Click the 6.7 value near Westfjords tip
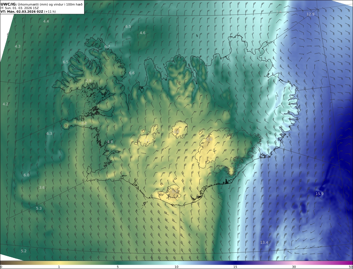The width and height of the screenshot is (353, 269). pos(107,47)
